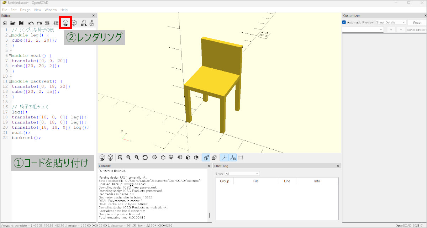Switch to the right side view
The width and height of the screenshot is (427, 228).
[155, 158]
